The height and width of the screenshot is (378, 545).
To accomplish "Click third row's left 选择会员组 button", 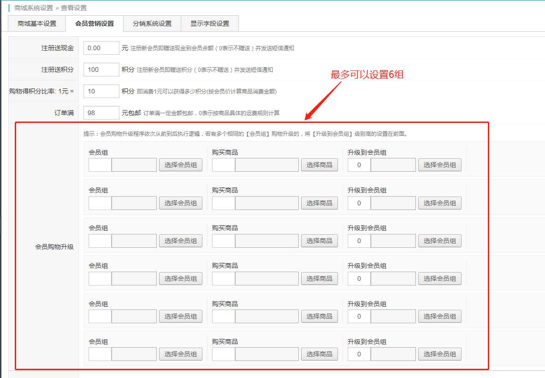I will 180,241.
